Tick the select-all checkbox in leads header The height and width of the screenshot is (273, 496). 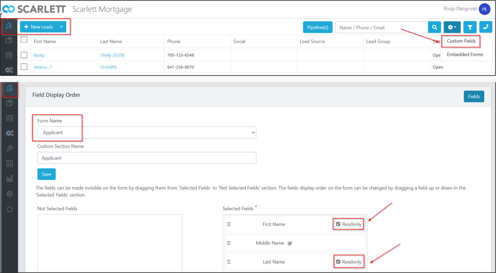pyautogui.click(x=24, y=40)
